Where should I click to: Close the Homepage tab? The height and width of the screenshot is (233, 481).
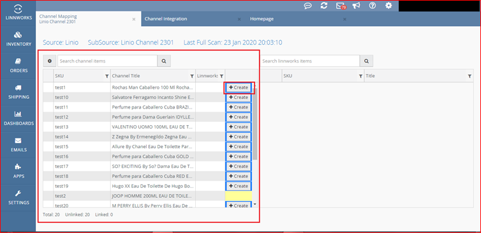(x=344, y=19)
